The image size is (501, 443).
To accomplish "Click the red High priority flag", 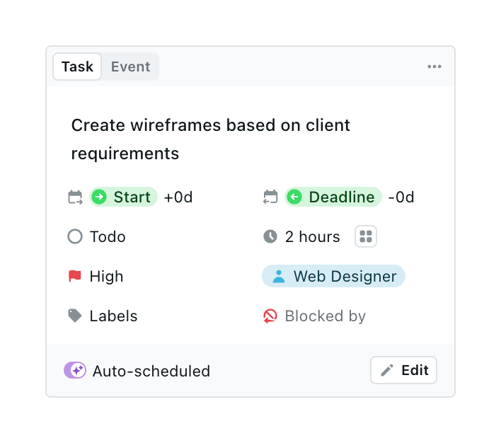I will click(x=75, y=277).
